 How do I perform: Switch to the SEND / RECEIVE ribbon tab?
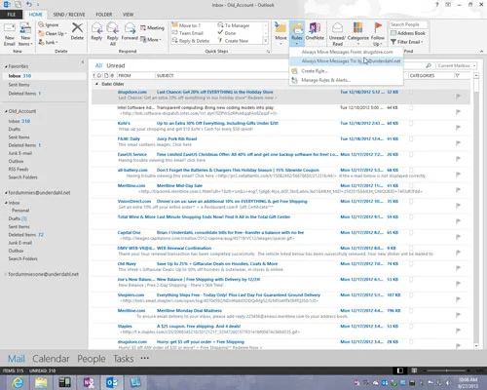click(69, 15)
